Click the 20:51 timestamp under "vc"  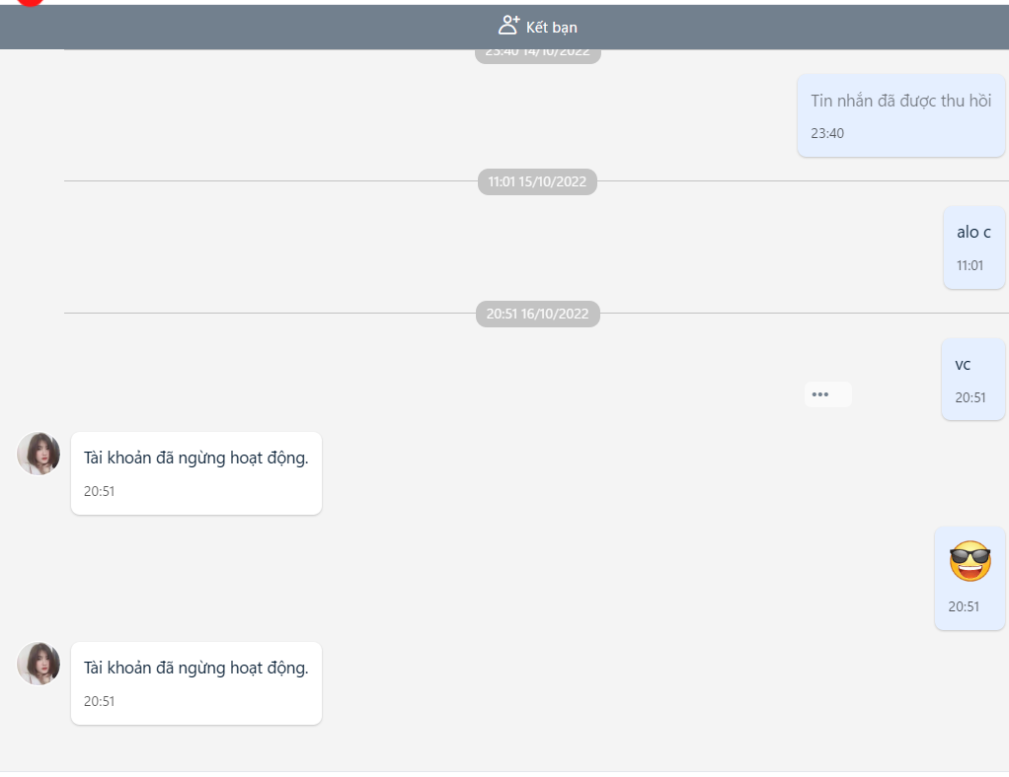click(970, 397)
